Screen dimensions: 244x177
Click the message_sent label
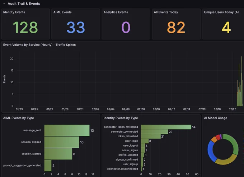coord(32,130)
